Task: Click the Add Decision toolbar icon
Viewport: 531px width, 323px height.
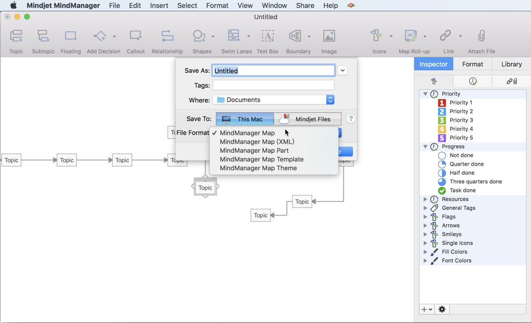Action: tap(100, 36)
